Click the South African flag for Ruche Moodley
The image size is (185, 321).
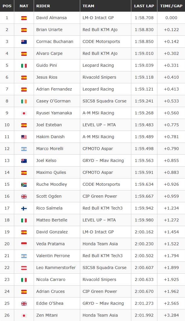point(24,185)
